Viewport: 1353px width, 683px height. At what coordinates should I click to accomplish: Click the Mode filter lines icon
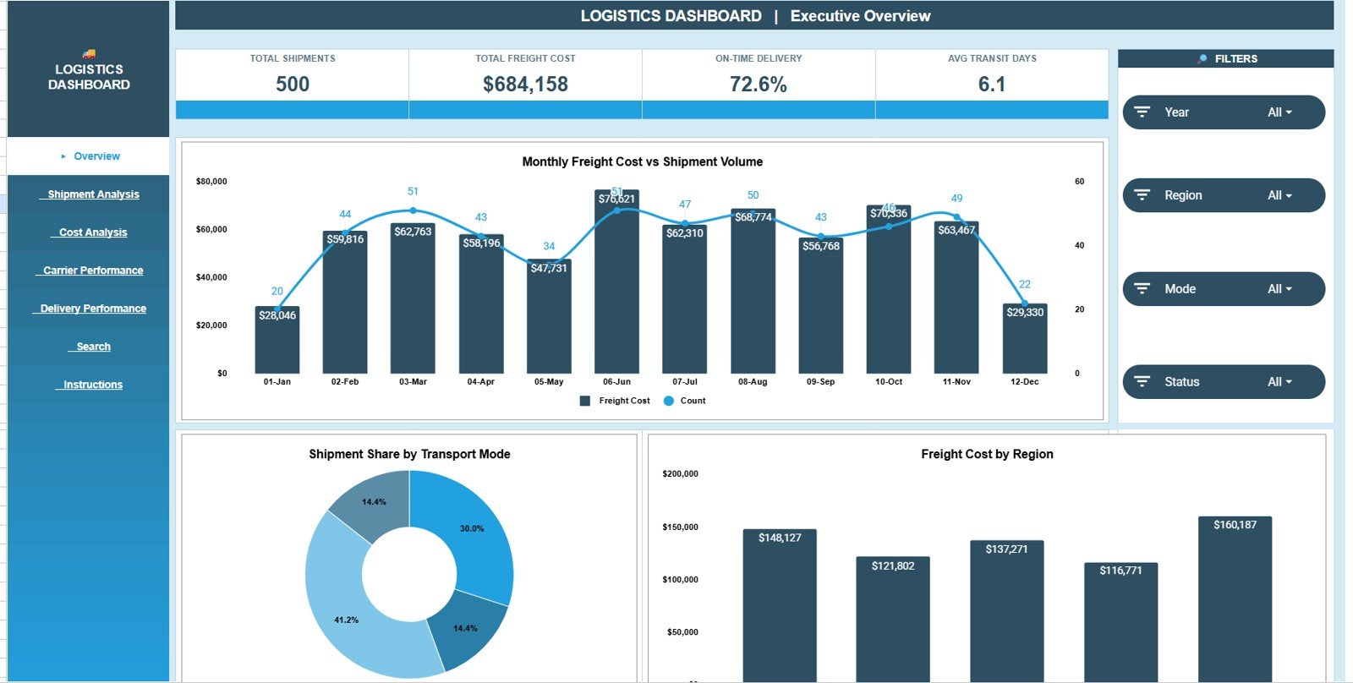1142,289
